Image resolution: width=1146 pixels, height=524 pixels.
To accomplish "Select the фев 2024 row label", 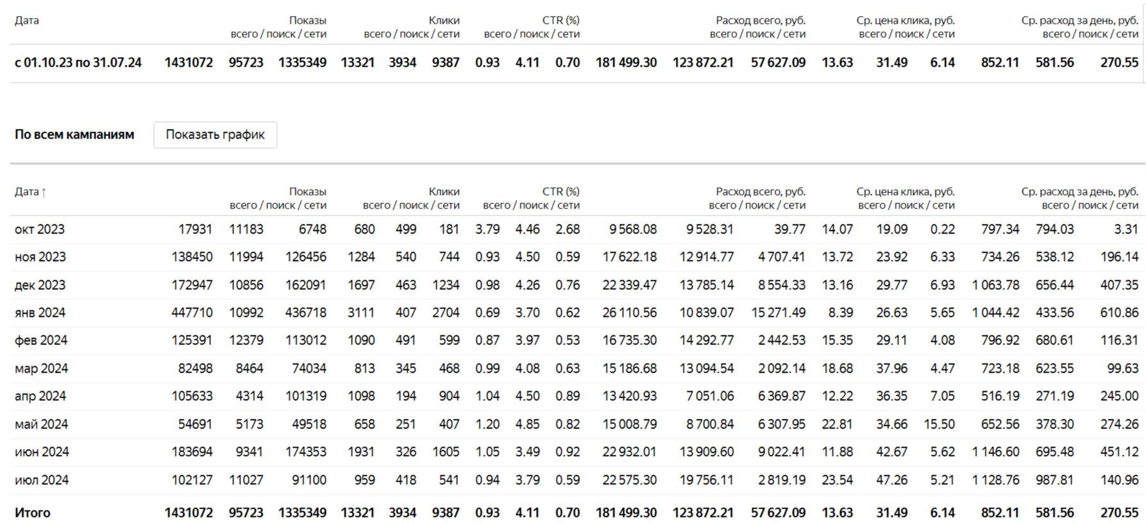I will click(41, 340).
